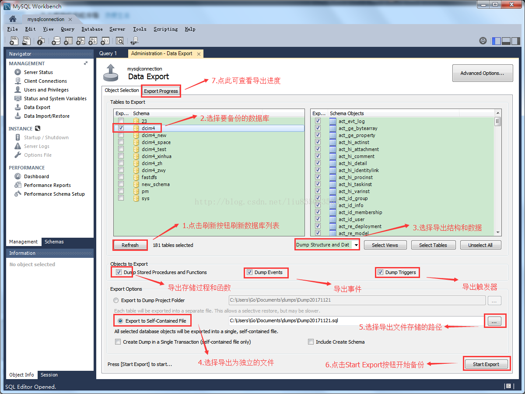525x394 pixels.
Task: Open the object inspector icon
Action: pyautogui.click(x=41, y=41)
